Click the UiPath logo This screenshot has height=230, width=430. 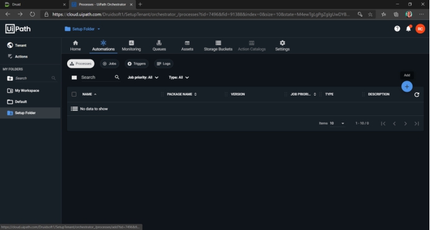(x=18, y=29)
